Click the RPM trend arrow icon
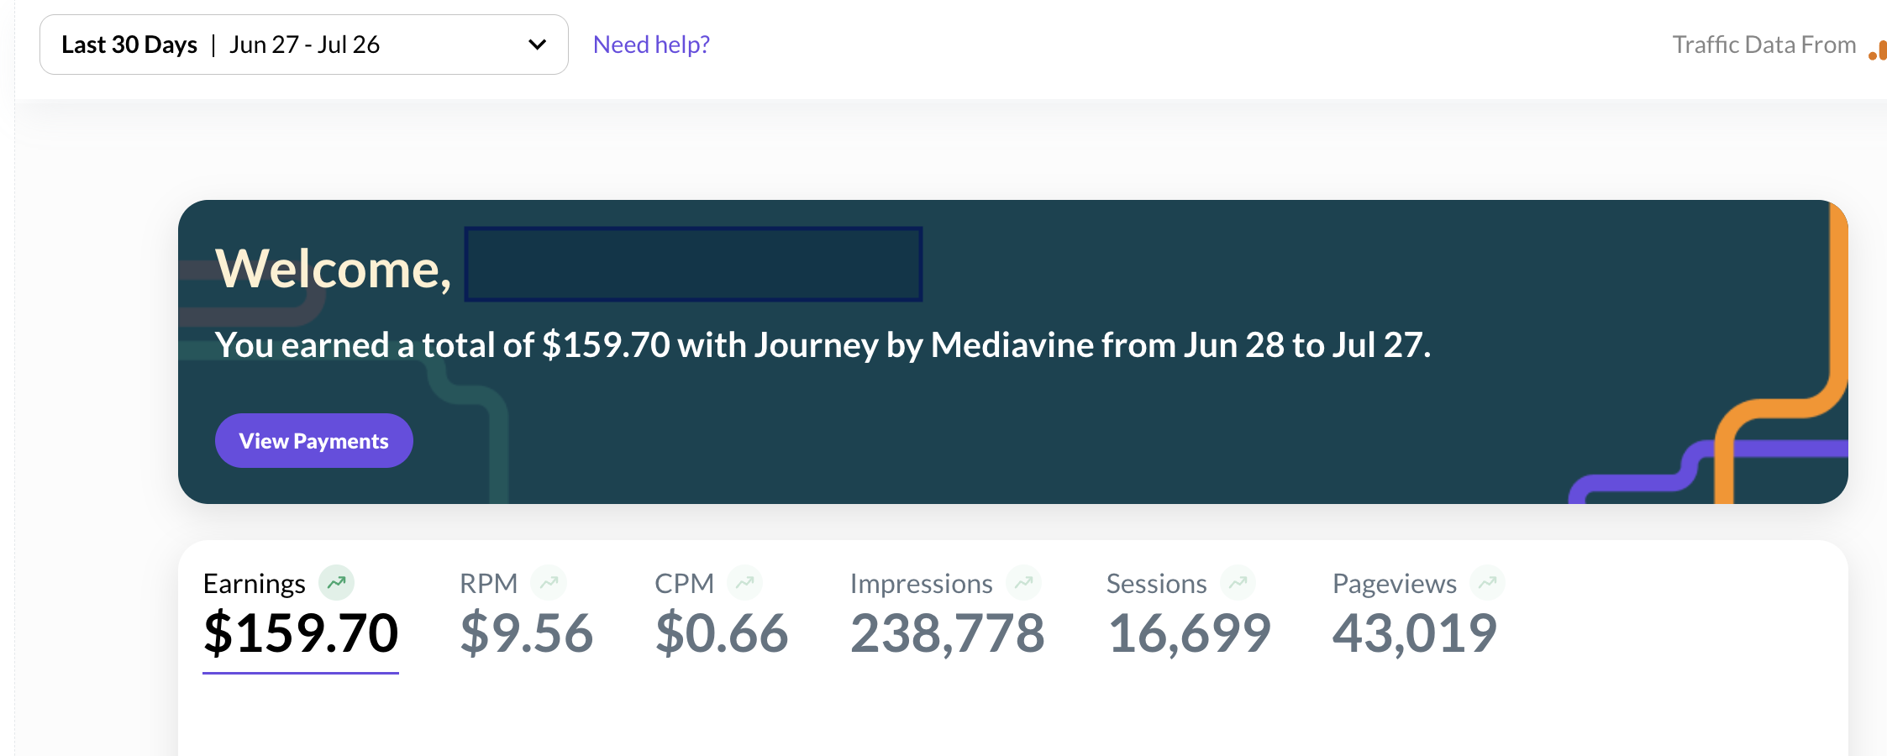 pyautogui.click(x=549, y=582)
